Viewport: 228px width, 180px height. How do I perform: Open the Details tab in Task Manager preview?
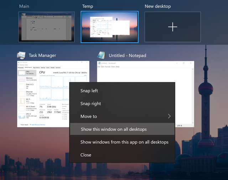pyautogui.click(x=52, y=67)
